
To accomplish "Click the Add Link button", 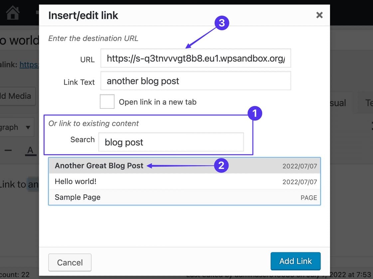I will tap(295, 261).
